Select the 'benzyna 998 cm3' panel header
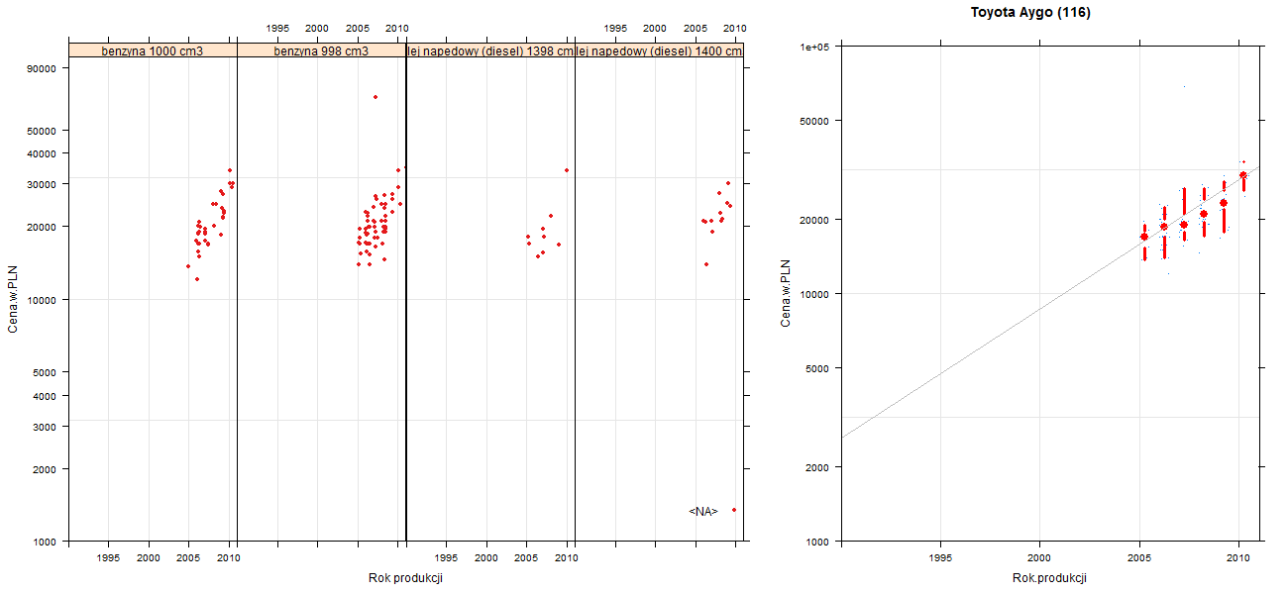 point(321,50)
